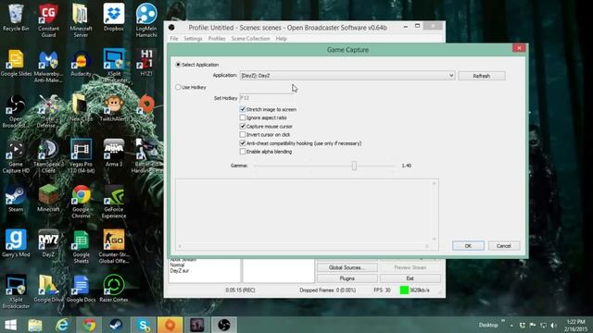Launch Counter-Strike Global Offensive from the desktop
The height and width of the screenshot is (333, 593).
(113, 247)
